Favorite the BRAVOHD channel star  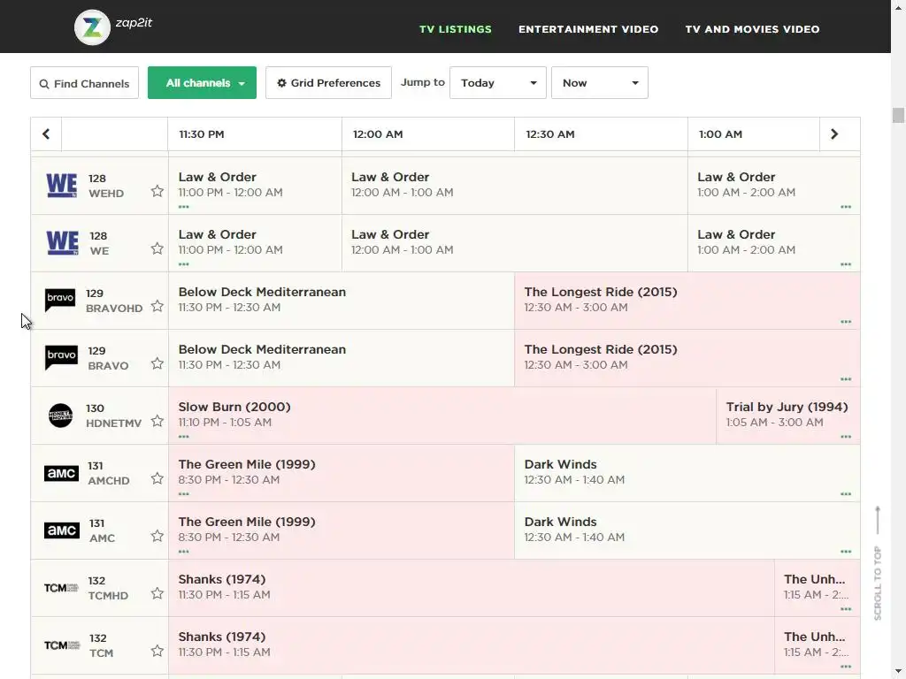[x=157, y=305]
